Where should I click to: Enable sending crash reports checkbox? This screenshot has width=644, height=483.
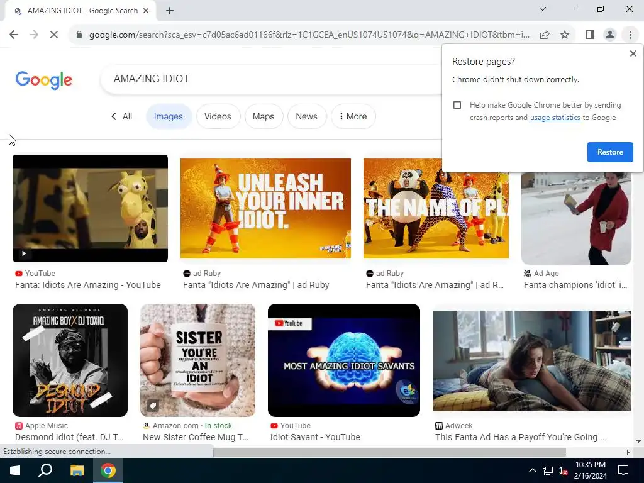coord(457,105)
